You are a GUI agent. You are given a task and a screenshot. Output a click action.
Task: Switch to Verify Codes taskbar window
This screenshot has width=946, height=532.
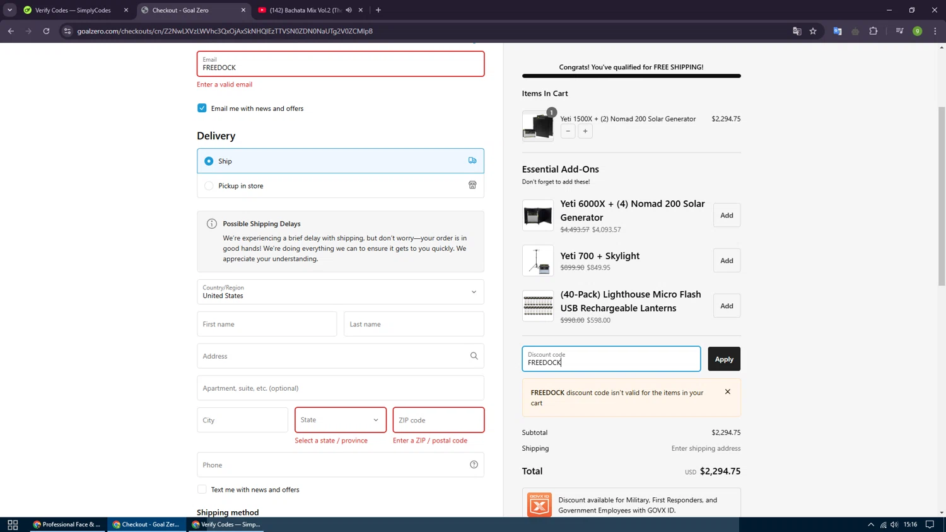[226, 524]
